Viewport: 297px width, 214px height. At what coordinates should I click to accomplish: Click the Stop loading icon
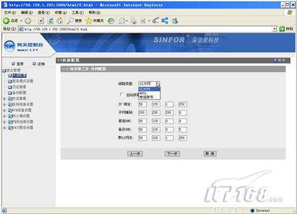(41, 21)
